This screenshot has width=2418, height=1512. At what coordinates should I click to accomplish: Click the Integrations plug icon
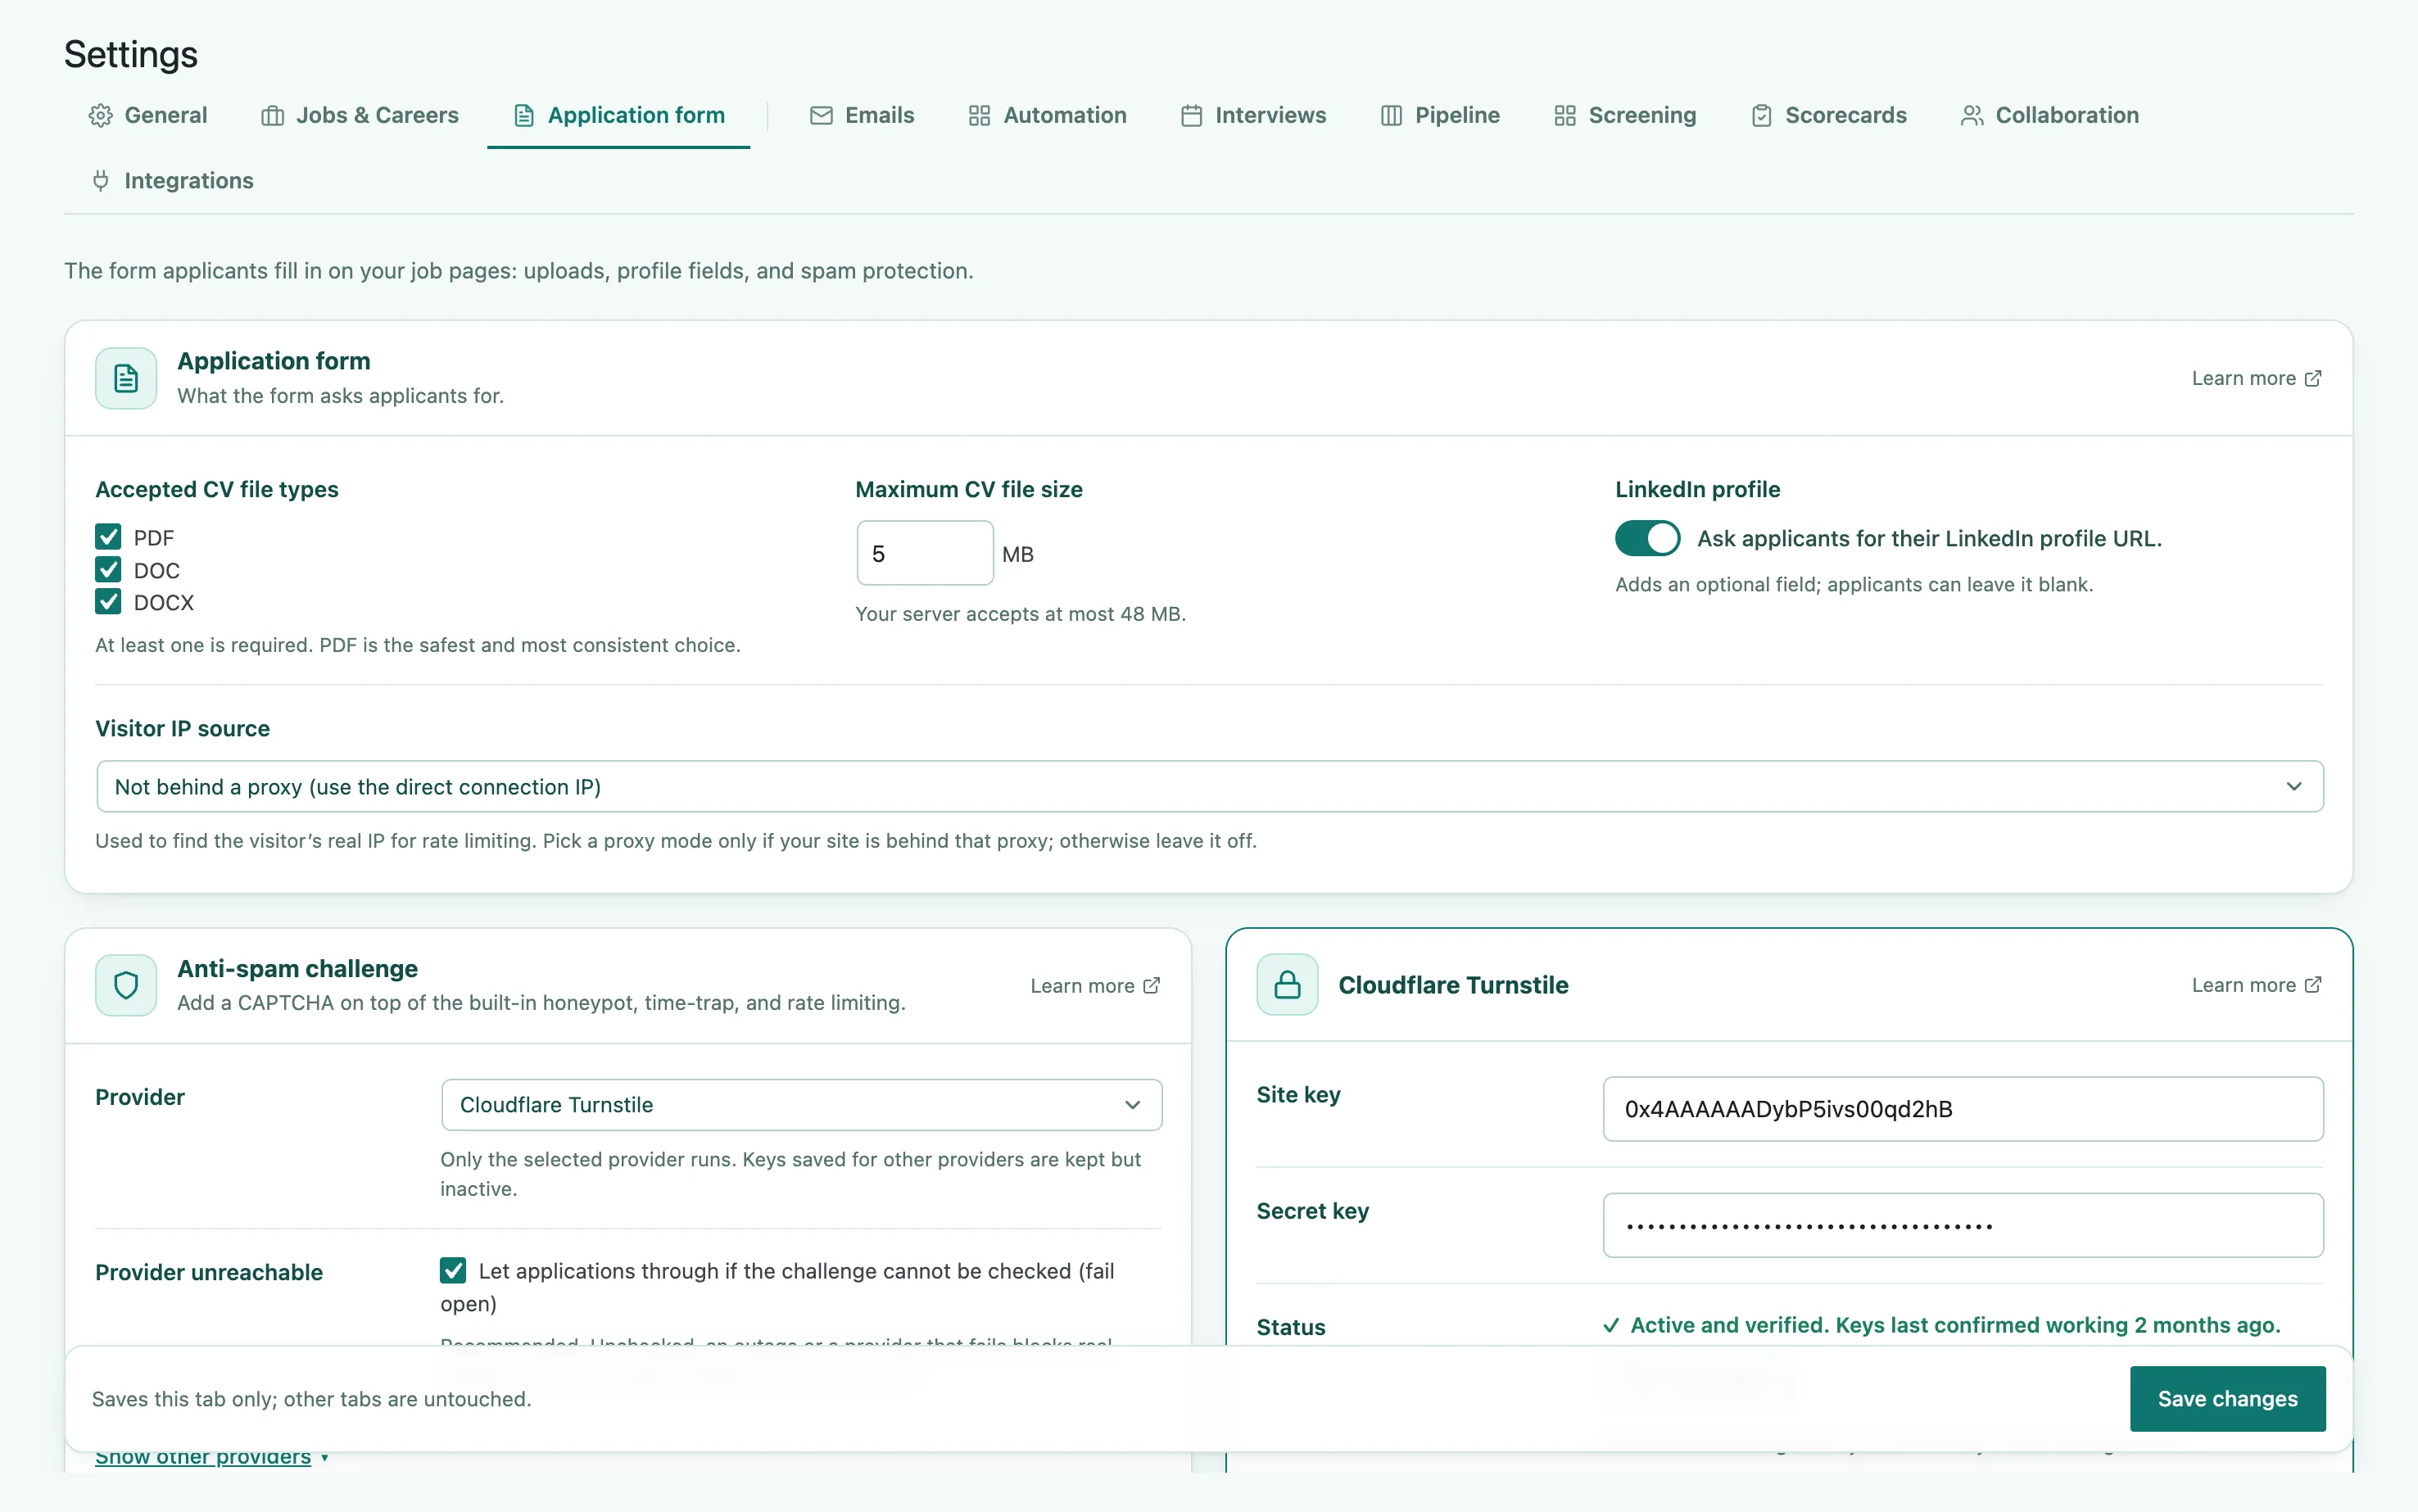[x=100, y=181]
